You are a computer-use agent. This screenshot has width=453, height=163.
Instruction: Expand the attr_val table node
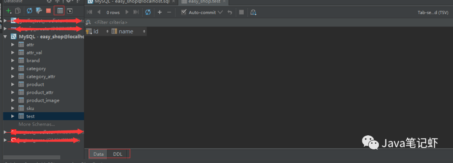click(13, 53)
